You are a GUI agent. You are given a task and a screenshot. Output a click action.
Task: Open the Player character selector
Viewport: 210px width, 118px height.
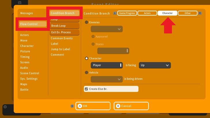(106, 65)
